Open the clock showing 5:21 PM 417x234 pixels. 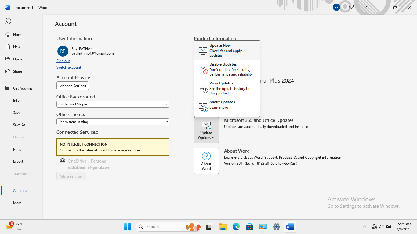pos(404,227)
